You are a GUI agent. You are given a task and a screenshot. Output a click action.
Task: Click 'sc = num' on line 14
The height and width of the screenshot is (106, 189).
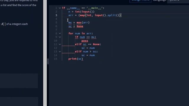tap(88, 55)
